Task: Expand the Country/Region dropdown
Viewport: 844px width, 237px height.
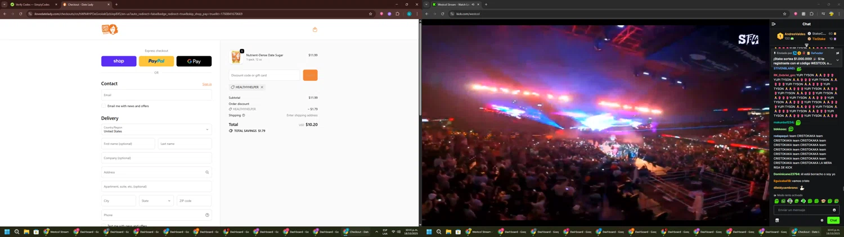Action: (156, 130)
